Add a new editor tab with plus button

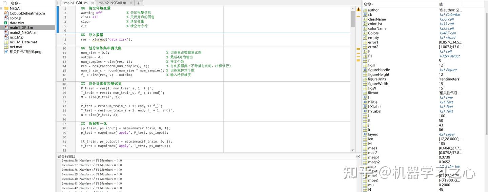139,3
